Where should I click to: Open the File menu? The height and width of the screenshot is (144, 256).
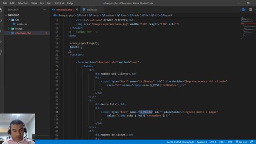tap(5, 3)
